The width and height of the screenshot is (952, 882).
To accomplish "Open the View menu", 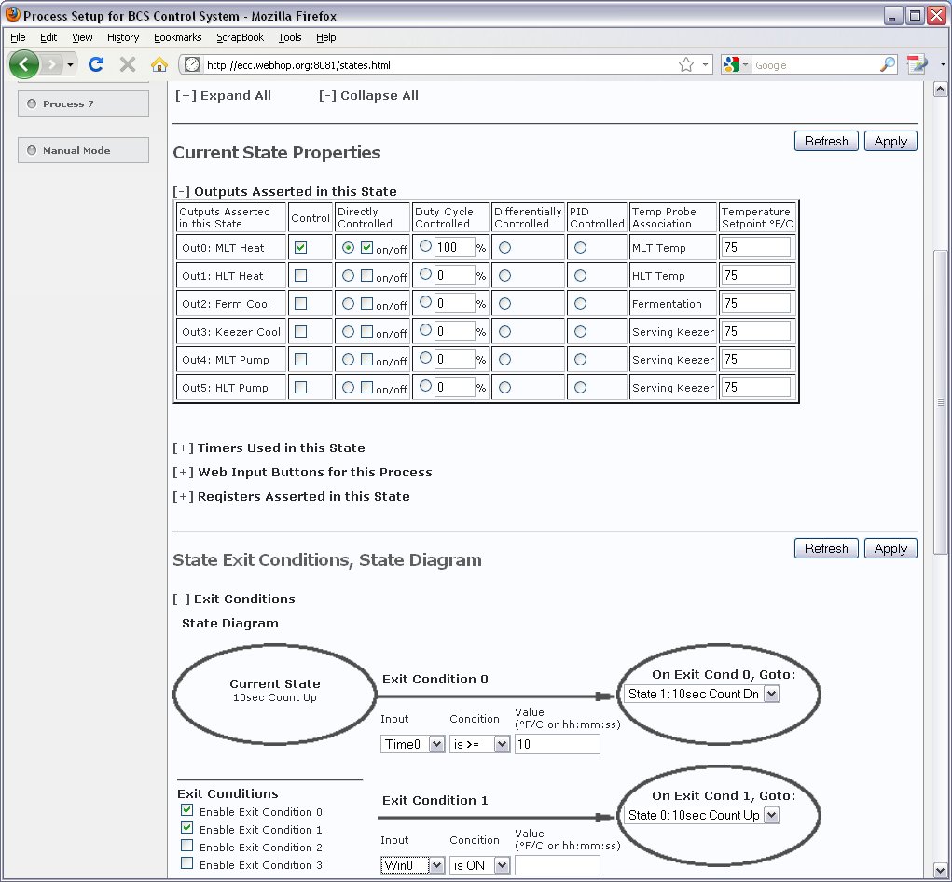I will pos(82,37).
